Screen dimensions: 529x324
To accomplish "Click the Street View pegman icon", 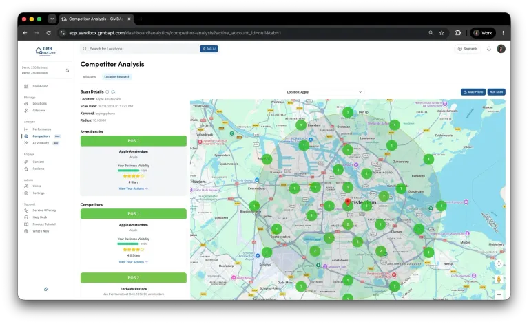I will tap(499, 279).
